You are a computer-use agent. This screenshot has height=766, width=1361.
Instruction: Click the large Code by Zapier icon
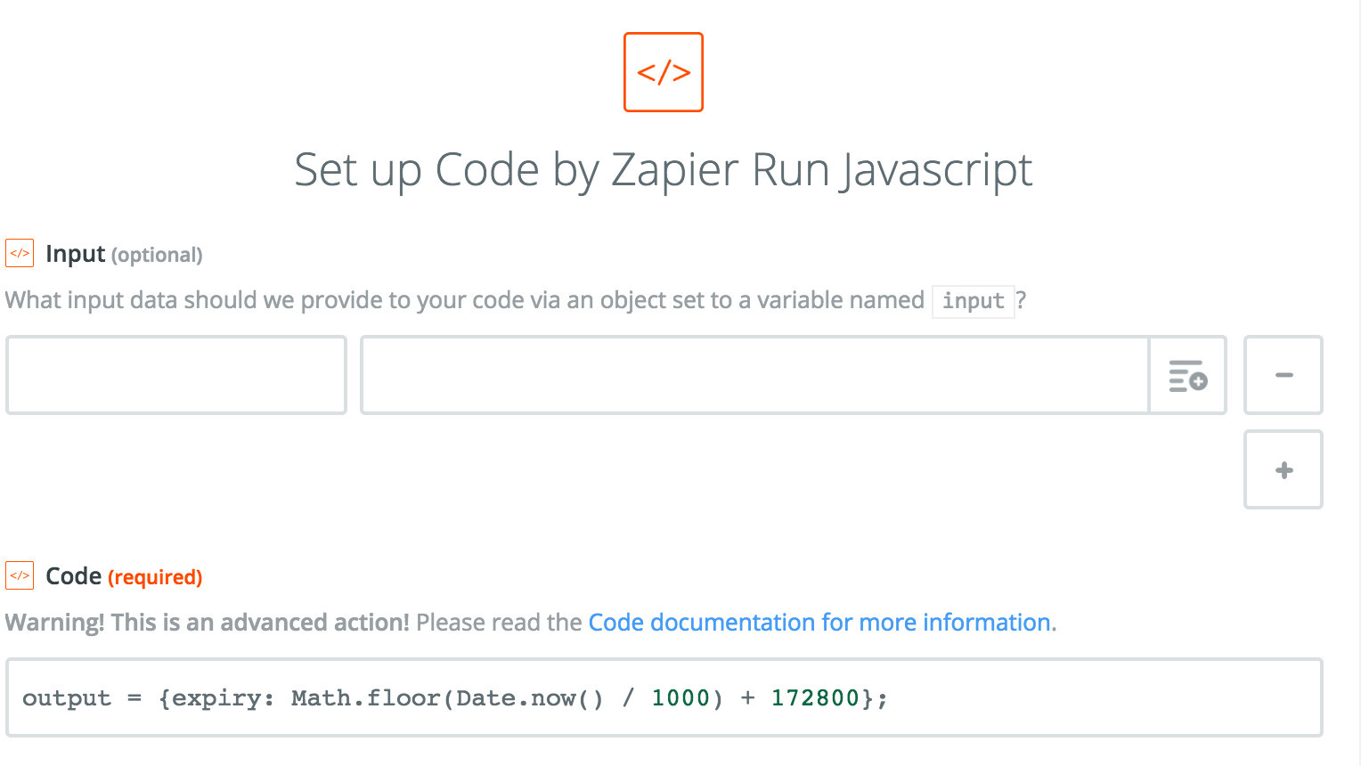click(664, 72)
